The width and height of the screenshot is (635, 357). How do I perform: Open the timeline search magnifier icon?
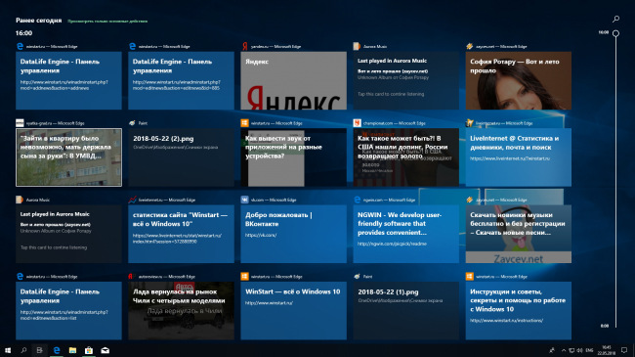(615, 19)
